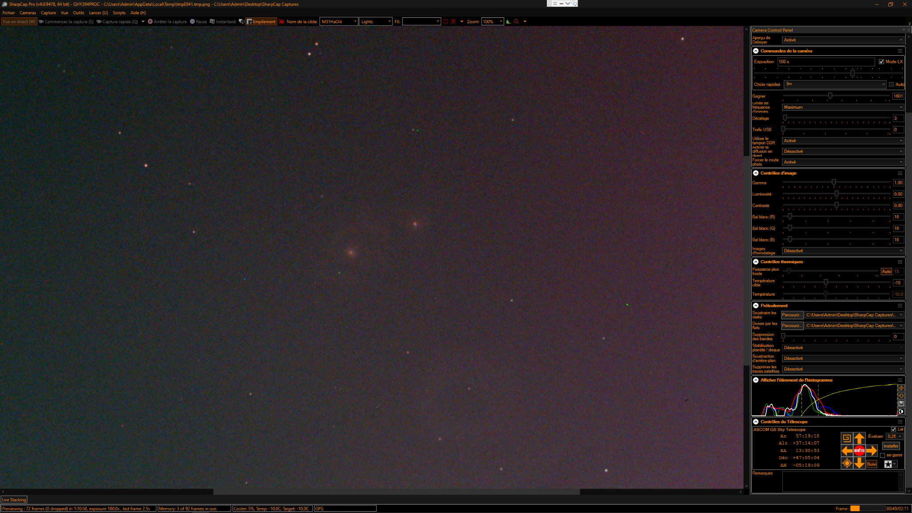Enable the Auto exposure checkbox
Image resolution: width=912 pixels, height=513 pixels.
pyautogui.click(x=891, y=85)
